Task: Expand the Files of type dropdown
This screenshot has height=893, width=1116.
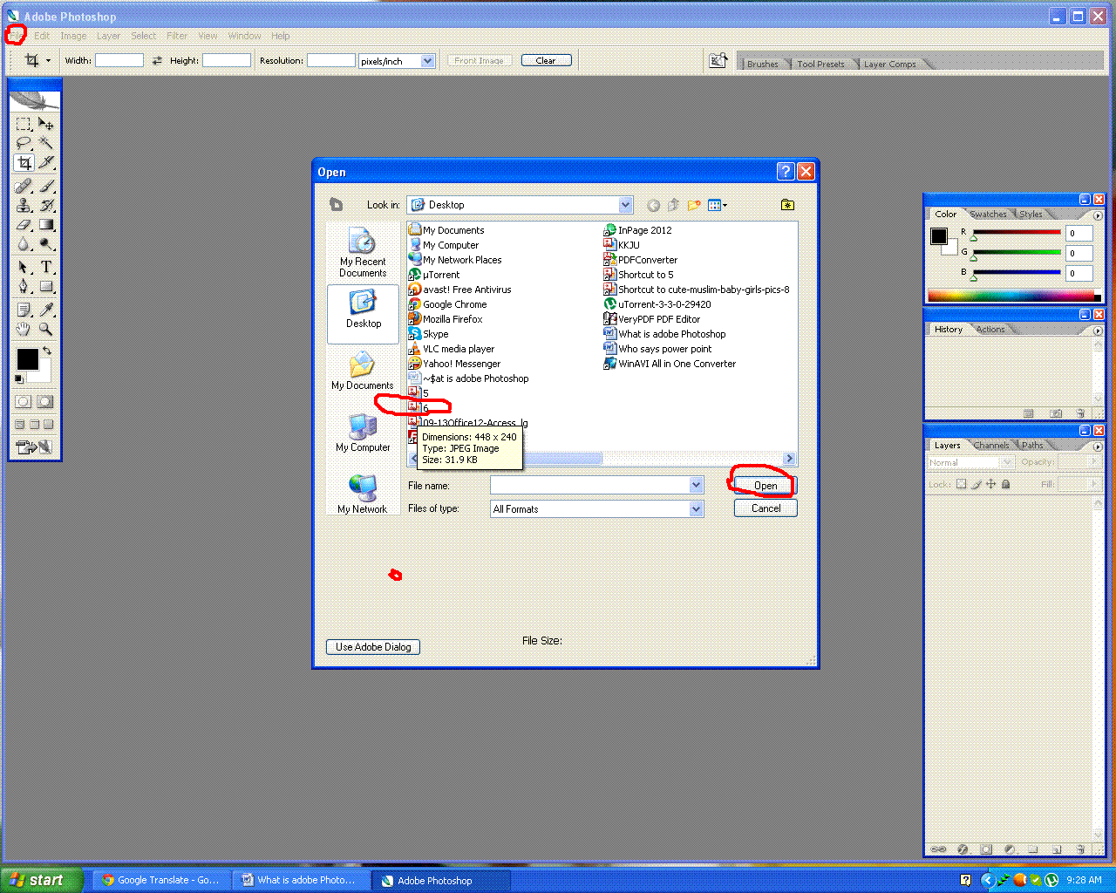Action: [696, 508]
